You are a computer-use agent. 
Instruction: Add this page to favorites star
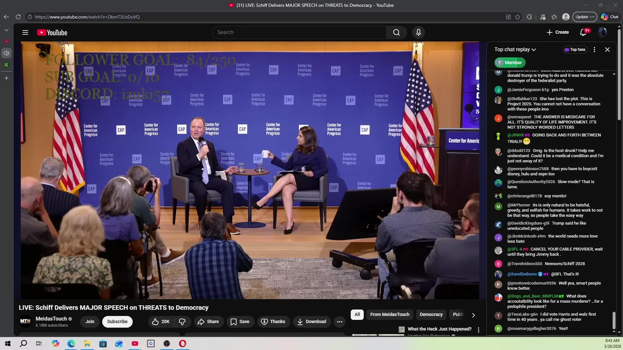[517, 17]
